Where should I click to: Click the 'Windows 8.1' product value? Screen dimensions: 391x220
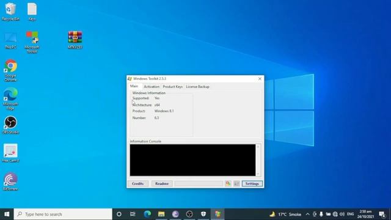(164, 111)
